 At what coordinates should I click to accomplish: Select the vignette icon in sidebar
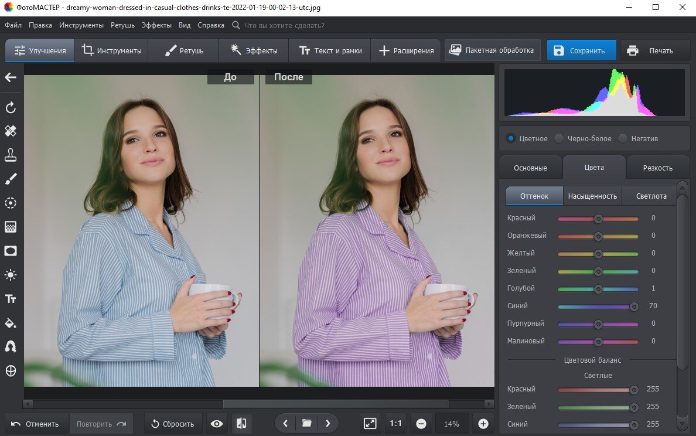pos(11,251)
